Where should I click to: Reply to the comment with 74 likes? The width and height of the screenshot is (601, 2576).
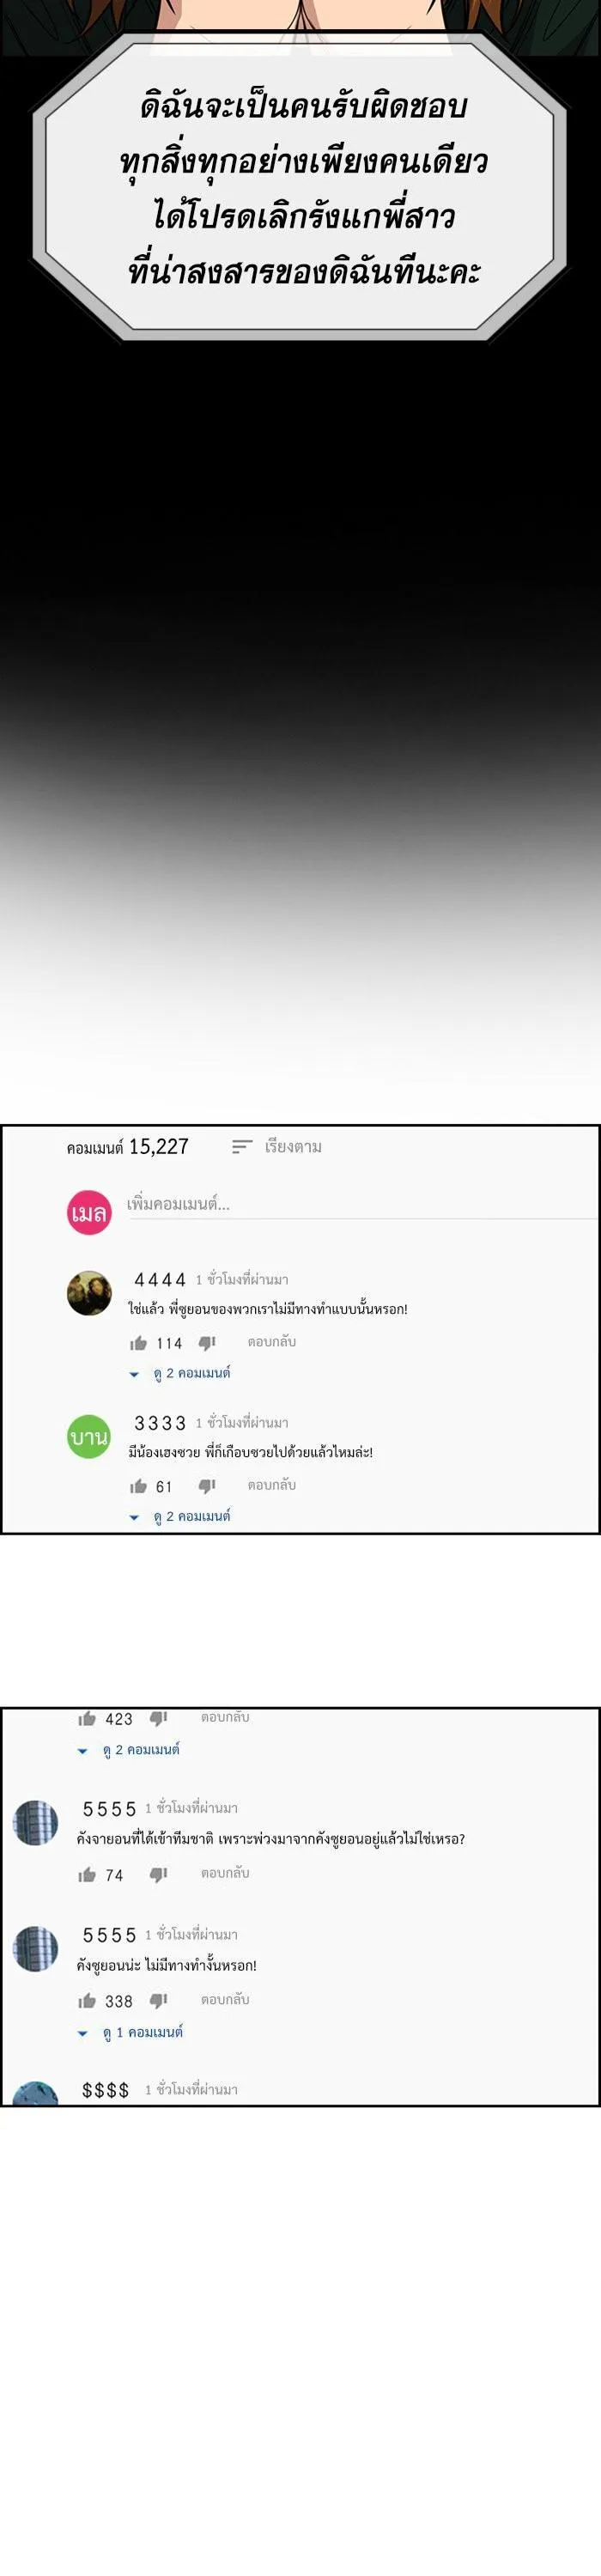pyautogui.click(x=225, y=1873)
